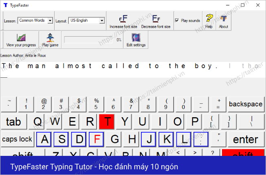This screenshot has width=266, height=175.
Task: Click the tab key on virtual keyboard
Action: (x=14, y=122)
